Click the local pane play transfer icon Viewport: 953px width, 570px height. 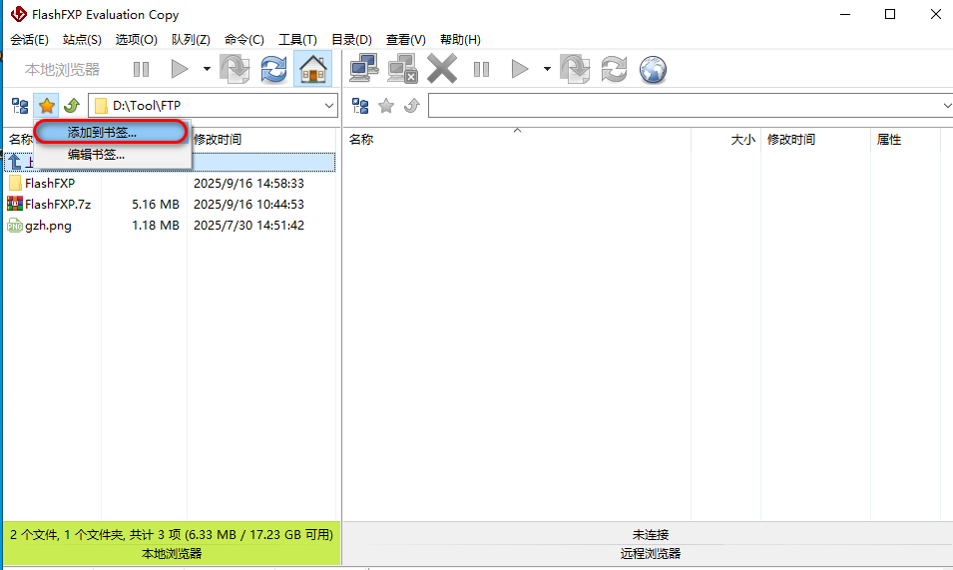[x=180, y=69]
